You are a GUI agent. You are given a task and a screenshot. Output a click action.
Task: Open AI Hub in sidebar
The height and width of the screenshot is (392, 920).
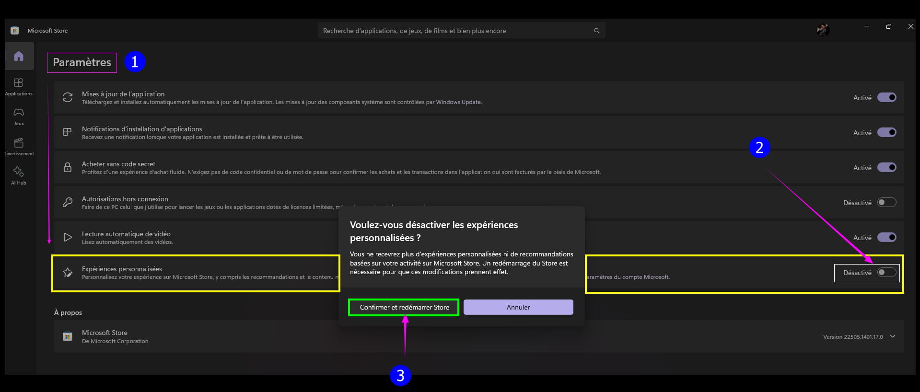click(x=19, y=176)
